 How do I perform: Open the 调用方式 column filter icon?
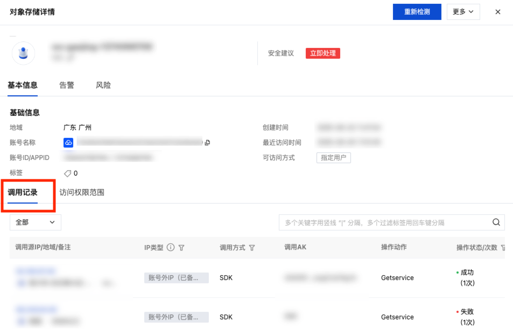click(x=252, y=248)
